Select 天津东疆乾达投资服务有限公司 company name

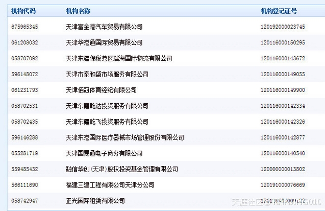pos(107,106)
